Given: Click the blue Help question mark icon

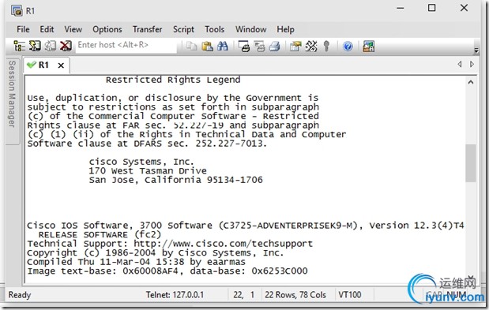Looking at the screenshot, I should [x=348, y=47].
